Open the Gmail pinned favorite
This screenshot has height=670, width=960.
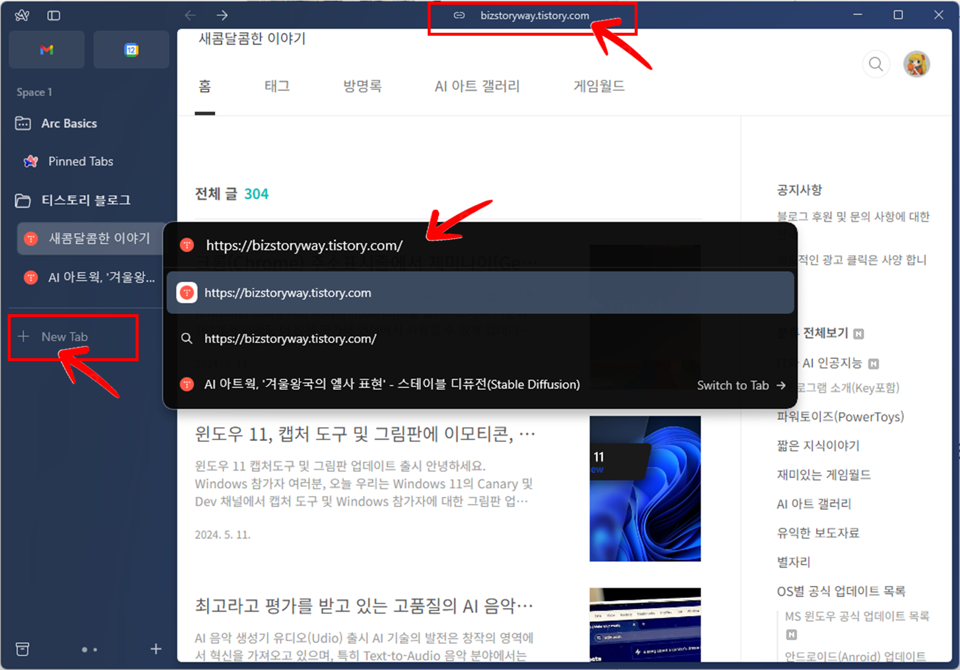pyautogui.click(x=46, y=50)
